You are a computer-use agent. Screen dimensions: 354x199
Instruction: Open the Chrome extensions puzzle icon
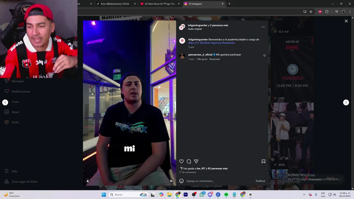tap(327, 12)
